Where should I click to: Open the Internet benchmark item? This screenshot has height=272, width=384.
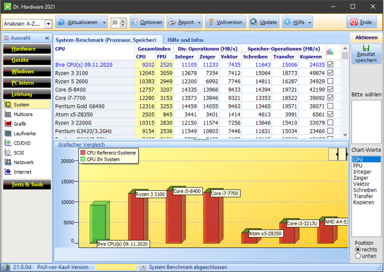[22, 172]
